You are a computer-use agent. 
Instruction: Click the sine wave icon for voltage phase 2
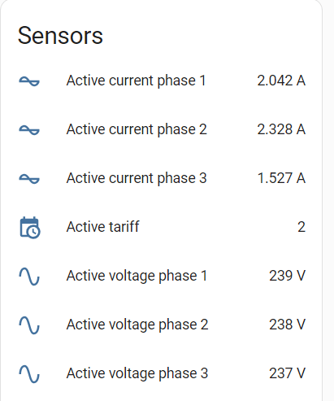[x=29, y=325]
